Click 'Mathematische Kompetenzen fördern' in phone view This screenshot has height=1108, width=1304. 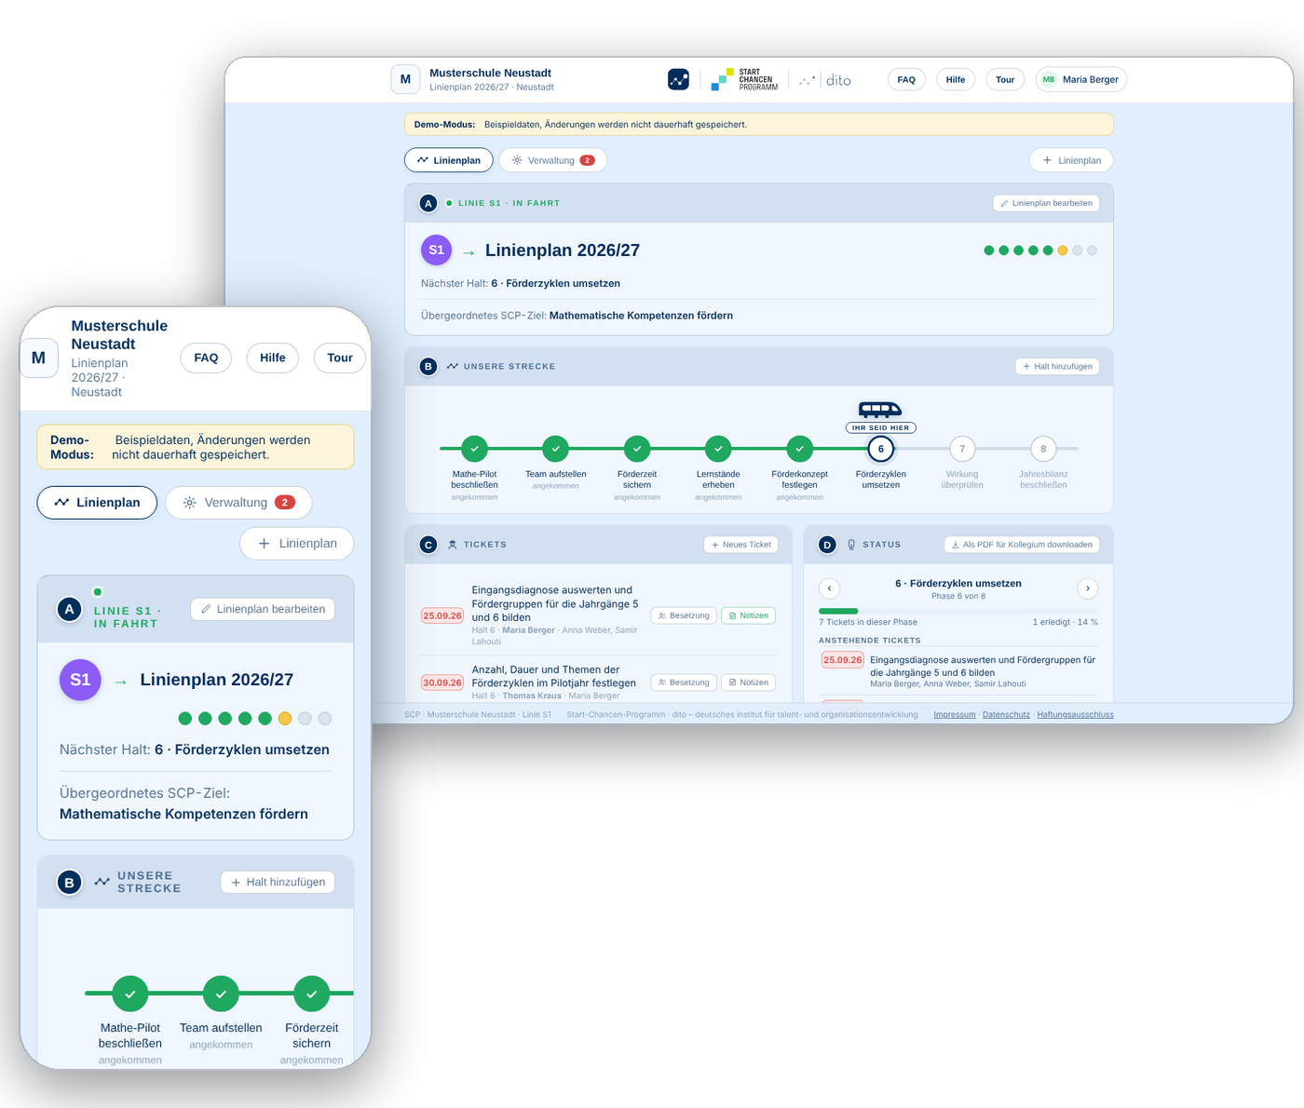183,814
